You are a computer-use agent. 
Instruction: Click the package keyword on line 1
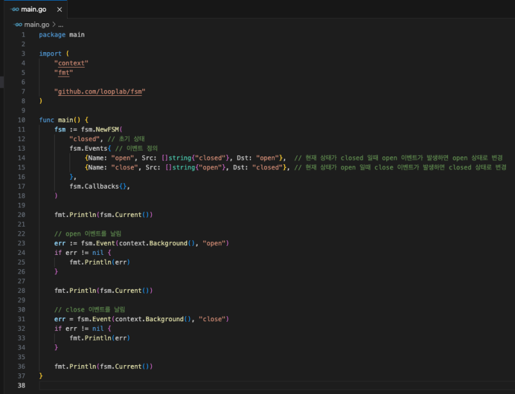point(52,35)
